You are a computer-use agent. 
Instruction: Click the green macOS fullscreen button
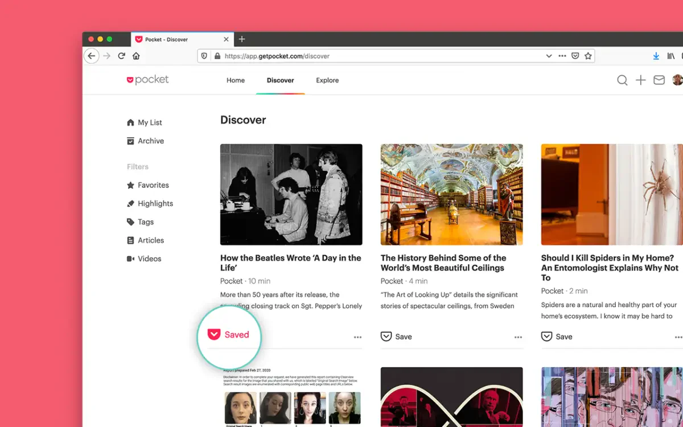point(109,39)
